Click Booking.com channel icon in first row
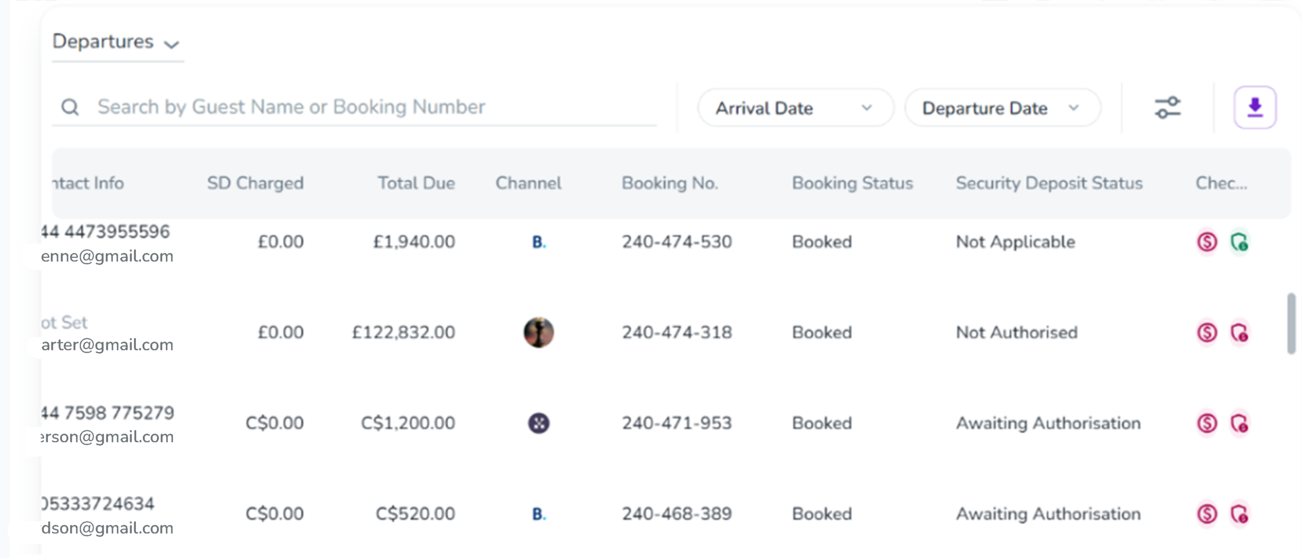 pyautogui.click(x=539, y=242)
